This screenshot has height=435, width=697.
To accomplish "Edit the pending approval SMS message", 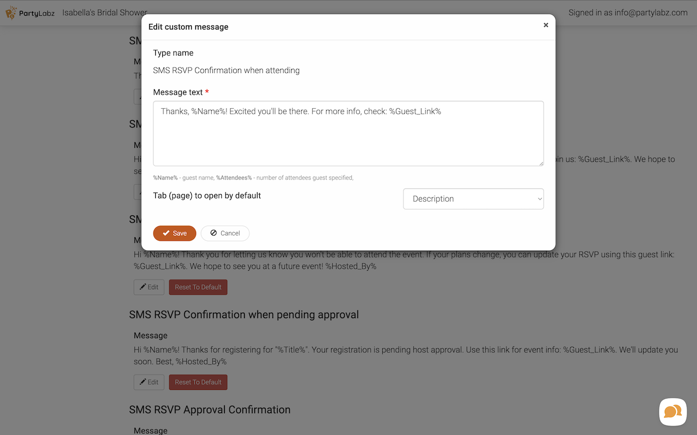I will [x=149, y=382].
